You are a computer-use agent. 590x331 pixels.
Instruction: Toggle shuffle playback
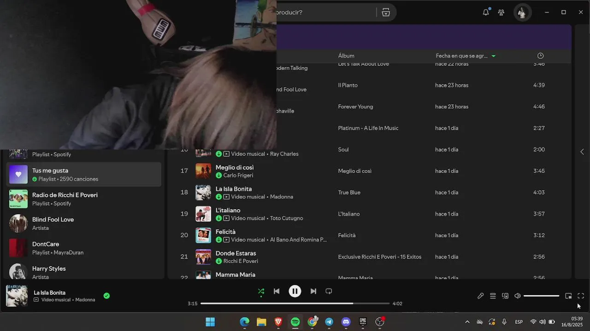(x=261, y=291)
